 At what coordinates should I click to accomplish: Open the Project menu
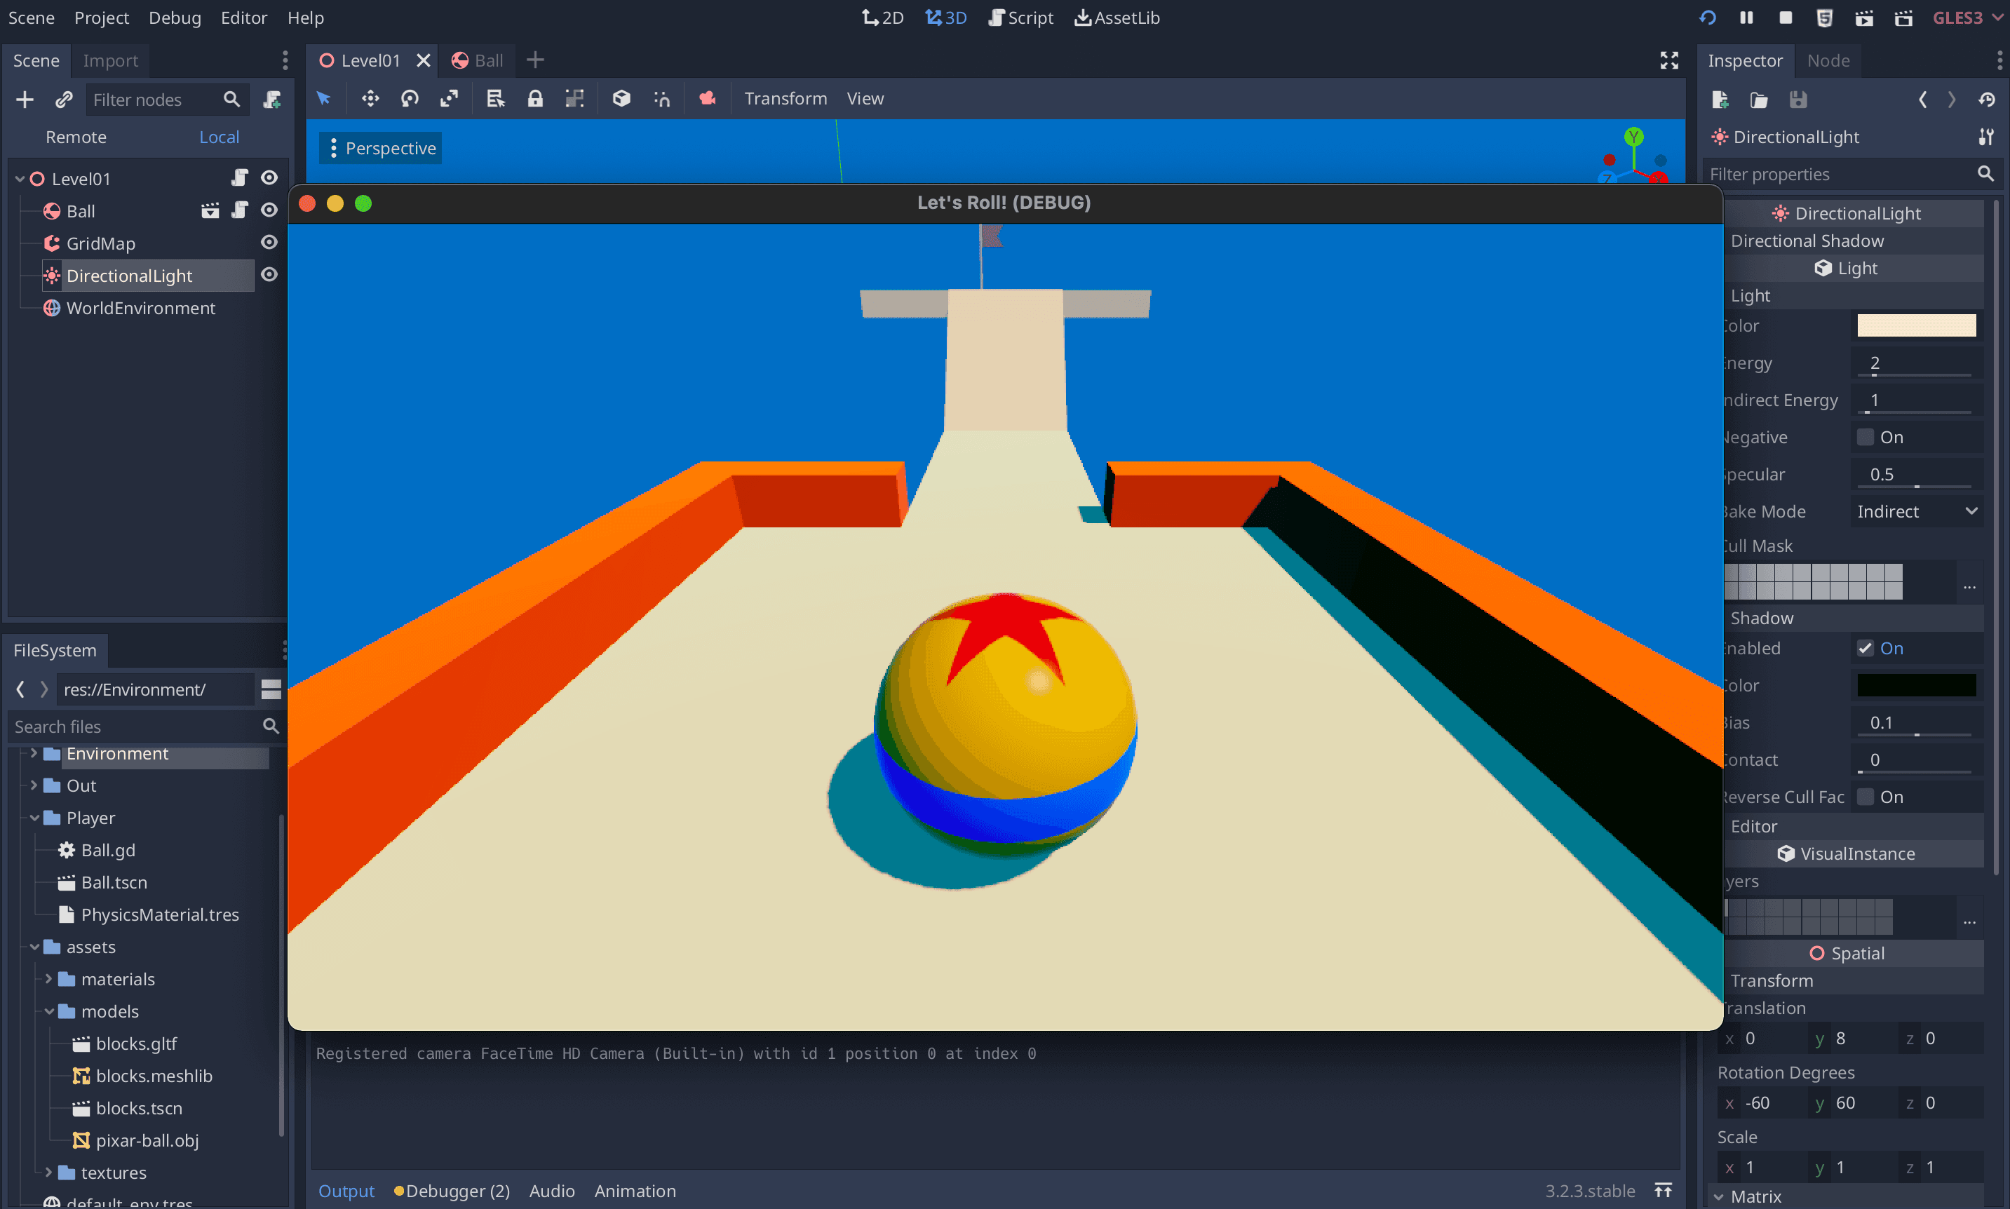pyautogui.click(x=101, y=17)
